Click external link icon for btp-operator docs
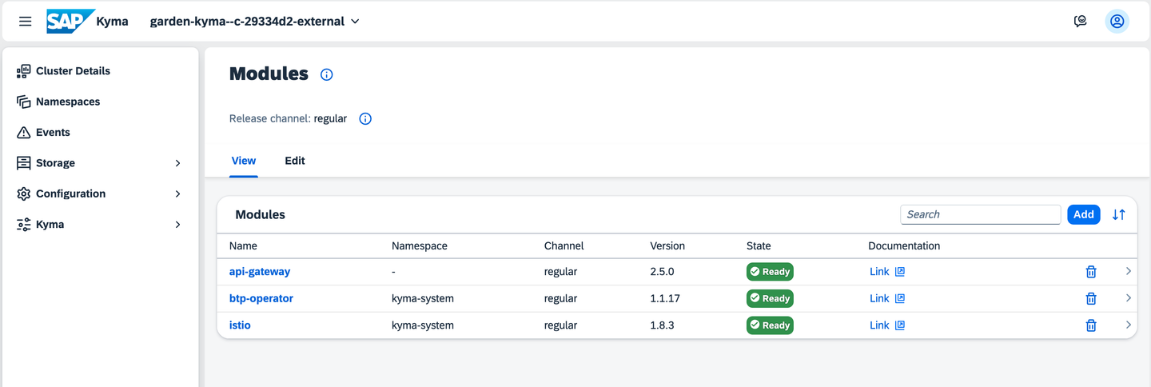Image resolution: width=1151 pixels, height=387 pixels. tap(900, 298)
